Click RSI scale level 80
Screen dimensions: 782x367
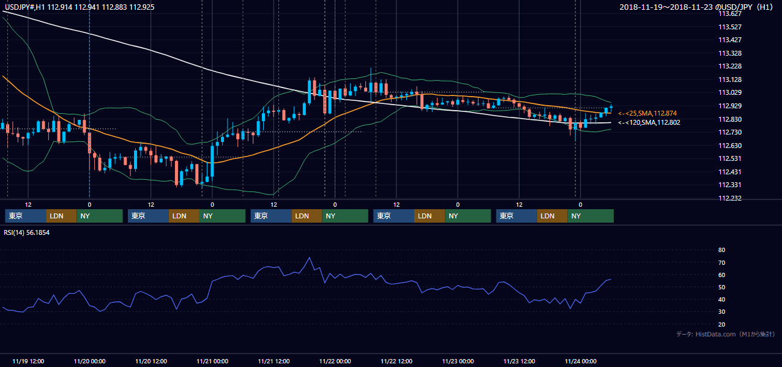pyautogui.click(x=721, y=250)
